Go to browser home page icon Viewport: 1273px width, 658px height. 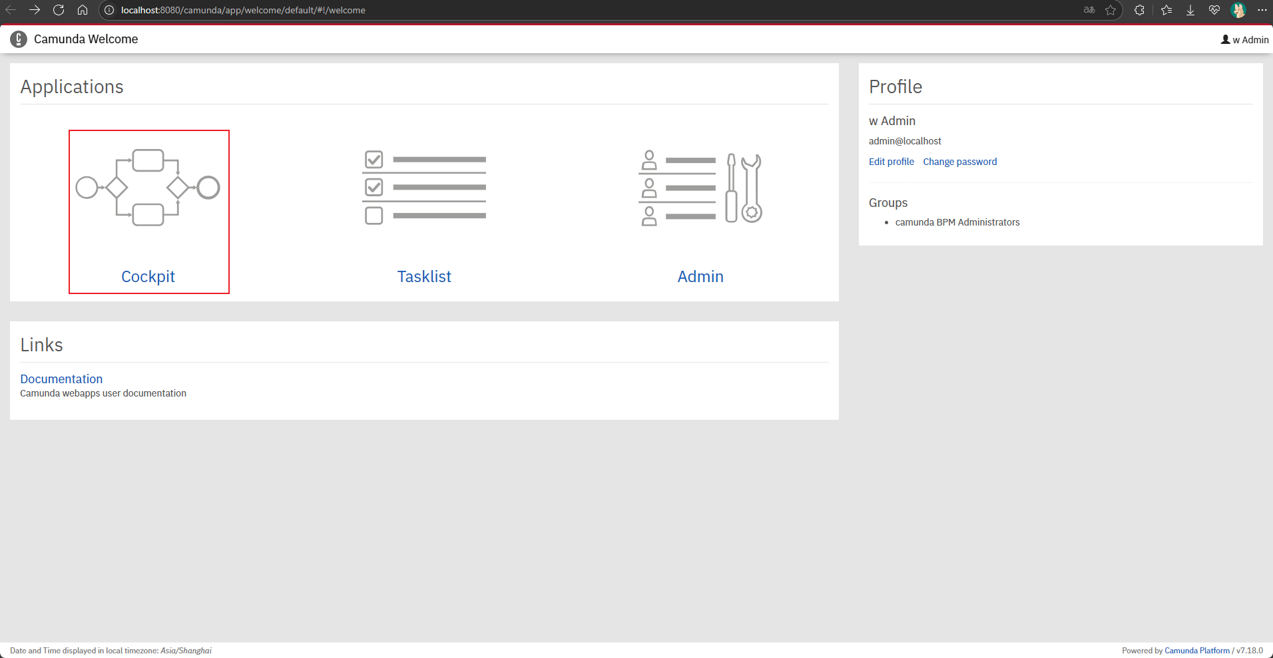pos(83,10)
